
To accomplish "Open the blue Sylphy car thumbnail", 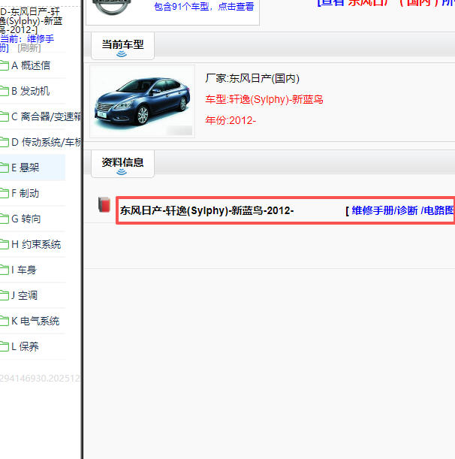I will pyautogui.click(x=142, y=101).
